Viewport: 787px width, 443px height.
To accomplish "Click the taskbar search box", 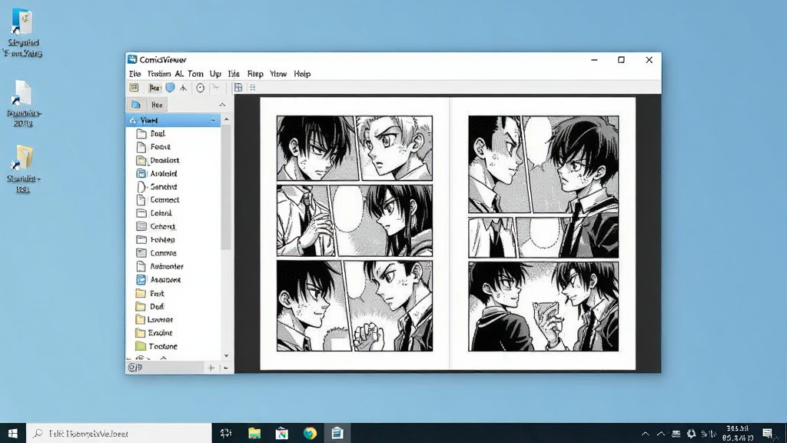I will pyautogui.click(x=119, y=433).
